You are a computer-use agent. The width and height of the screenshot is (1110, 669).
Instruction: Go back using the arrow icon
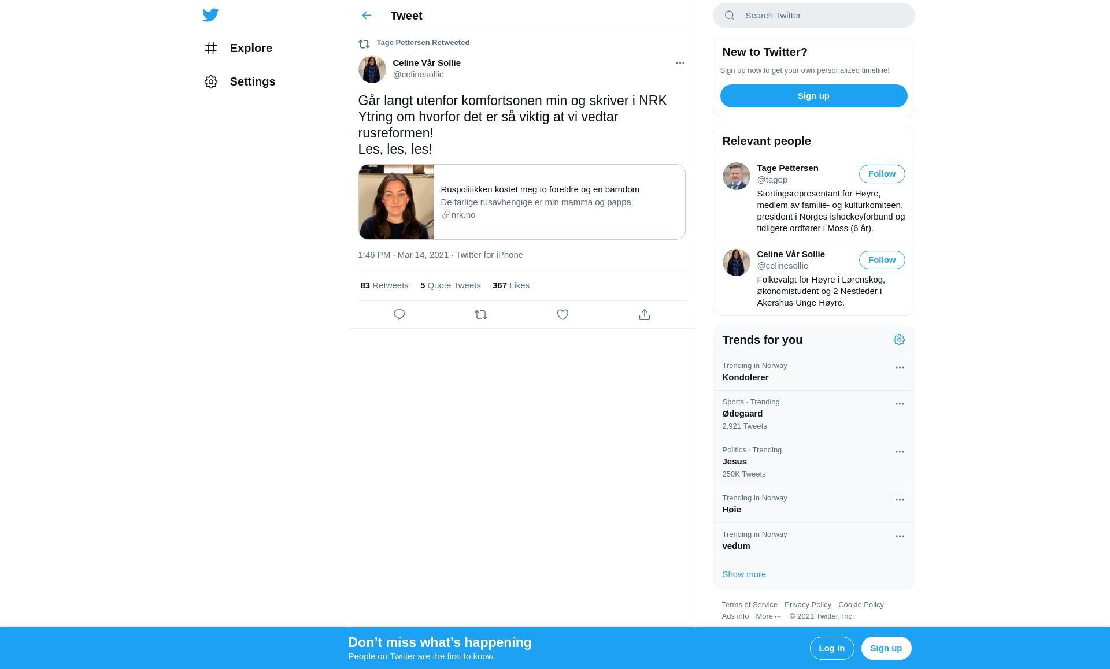pyautogui.click(x=367, y=16)
